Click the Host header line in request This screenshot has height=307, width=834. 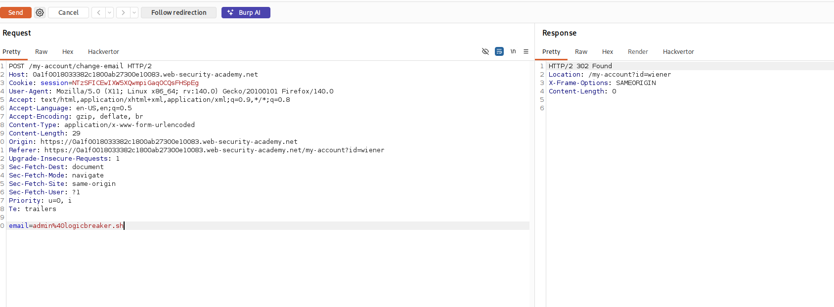coord(133,74)
